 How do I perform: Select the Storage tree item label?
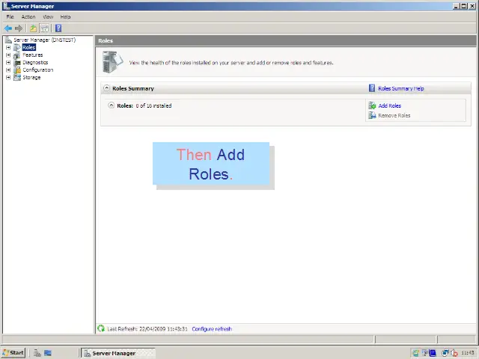[x=31, y=77]
